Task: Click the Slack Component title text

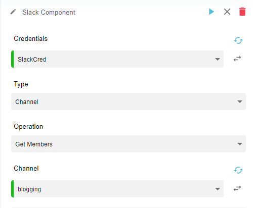Action: (x=49, y=12)
